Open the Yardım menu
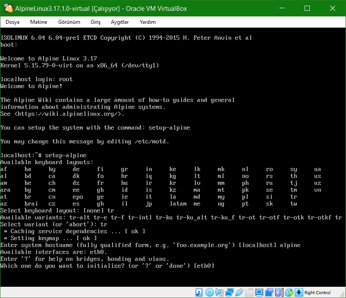Screen dimensions: 346x298 coord(148,22)
